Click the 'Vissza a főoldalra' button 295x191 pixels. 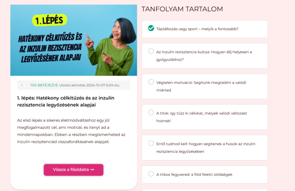click(74, 170)
